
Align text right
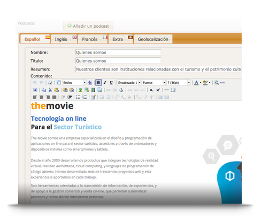click(48, 97)
